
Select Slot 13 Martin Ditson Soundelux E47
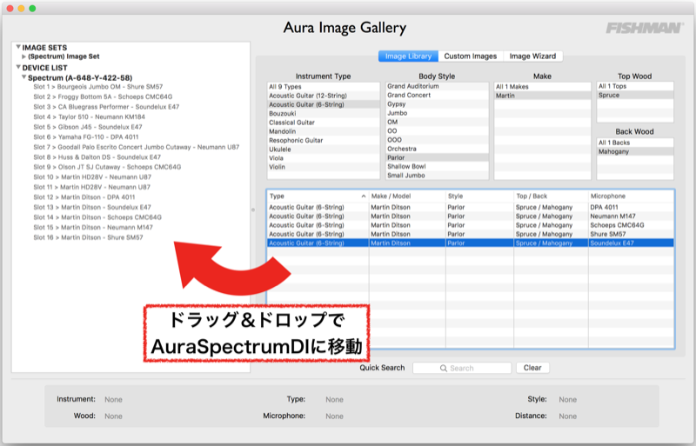click(92, 207)
